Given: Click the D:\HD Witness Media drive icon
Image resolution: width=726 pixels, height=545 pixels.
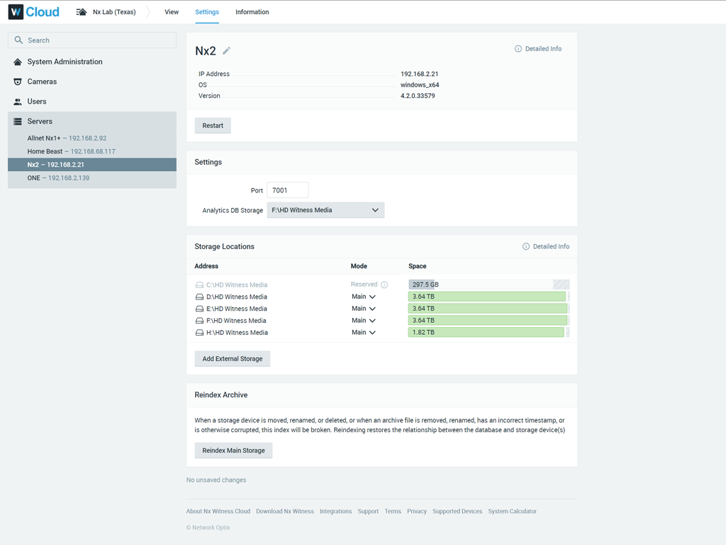Looking at the screenshot, I should 199,297.
